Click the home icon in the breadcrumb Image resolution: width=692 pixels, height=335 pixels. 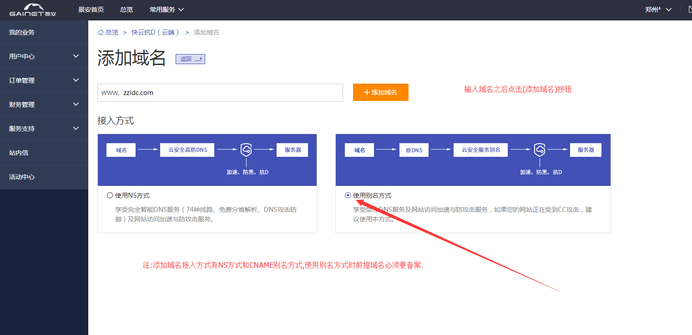100,32
